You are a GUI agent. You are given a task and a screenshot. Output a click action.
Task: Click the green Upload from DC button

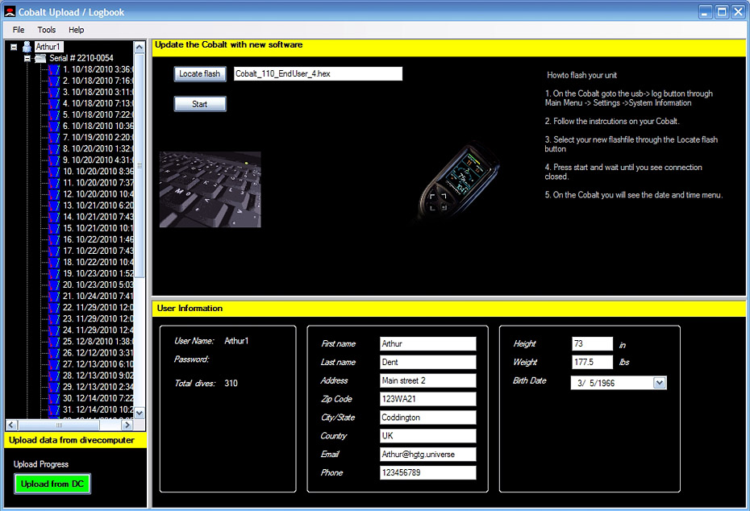52,484
